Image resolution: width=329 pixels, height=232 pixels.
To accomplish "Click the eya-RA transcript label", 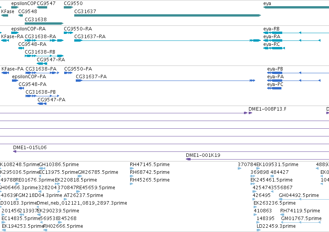I will pos(272,36).
